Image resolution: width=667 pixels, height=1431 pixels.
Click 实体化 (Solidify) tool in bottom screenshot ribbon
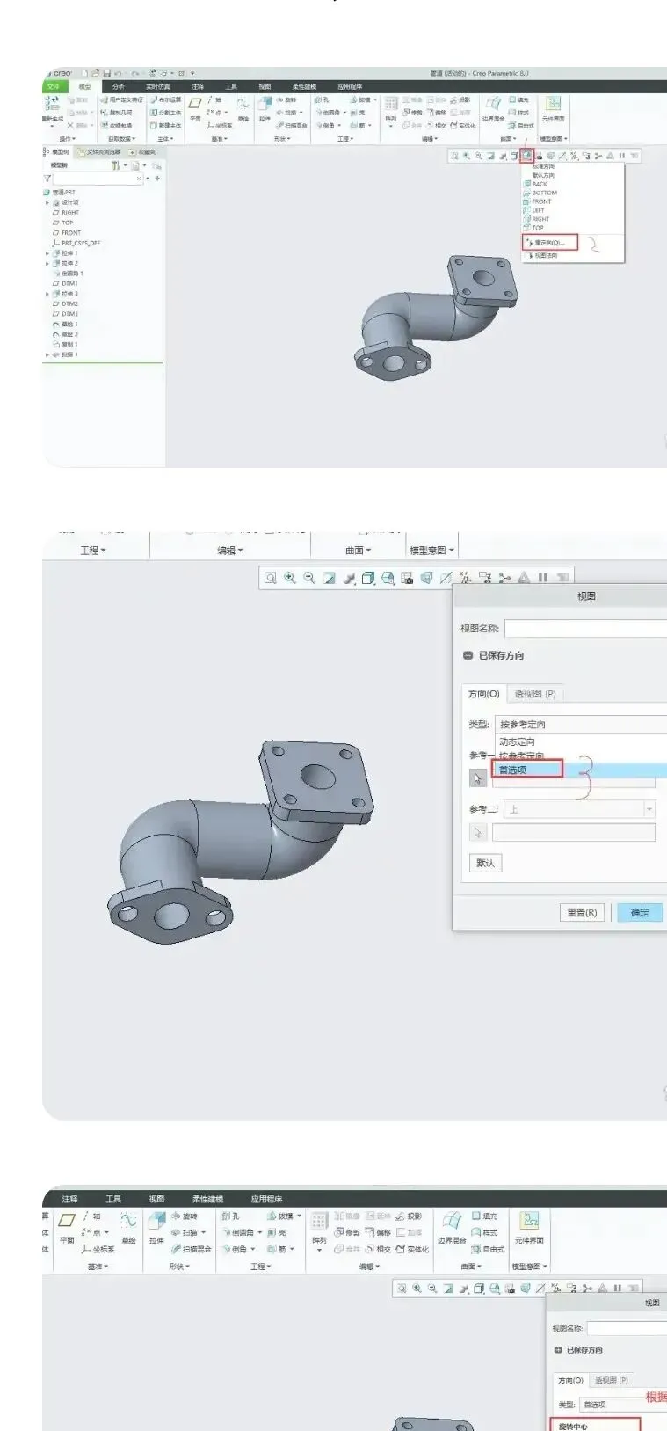click(412, 1249)
